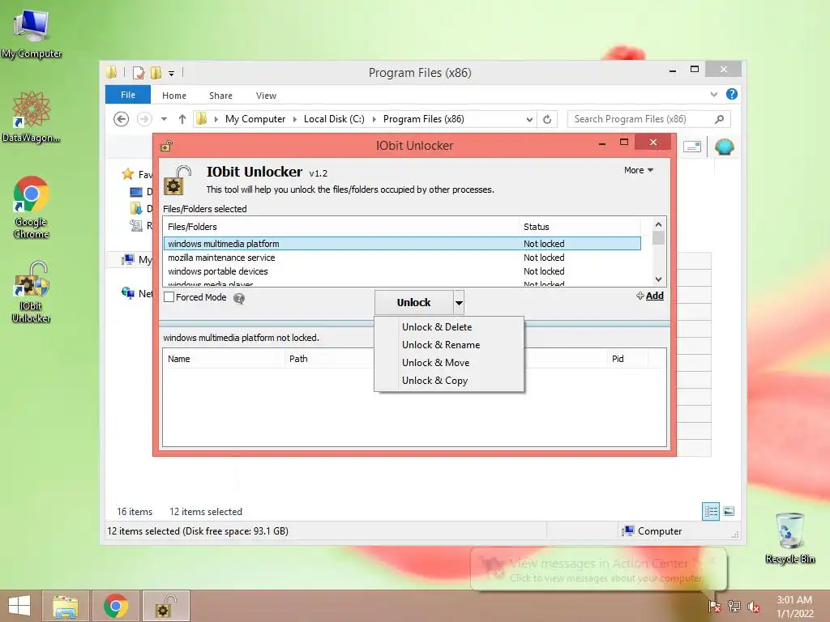Click Explorer folder icon in title bar
Image resolution: width=830 pixels, height=622 pixels.
pyautogui.click(x=112, y=72)
